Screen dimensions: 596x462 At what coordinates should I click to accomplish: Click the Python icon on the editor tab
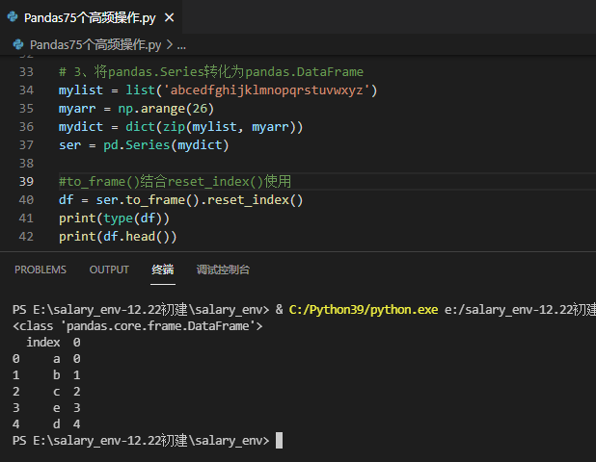pos(13,17)
